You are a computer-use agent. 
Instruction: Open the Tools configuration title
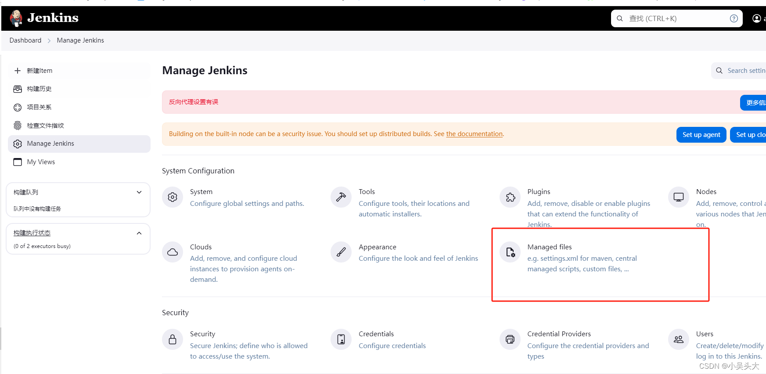pyautogui.click(x=367, y=192)
